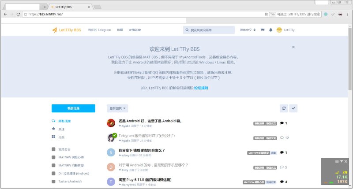This screenshot has width=353, height=189.
Task: Close the network monitor widget with its X
Action: [x=346, y=161]
